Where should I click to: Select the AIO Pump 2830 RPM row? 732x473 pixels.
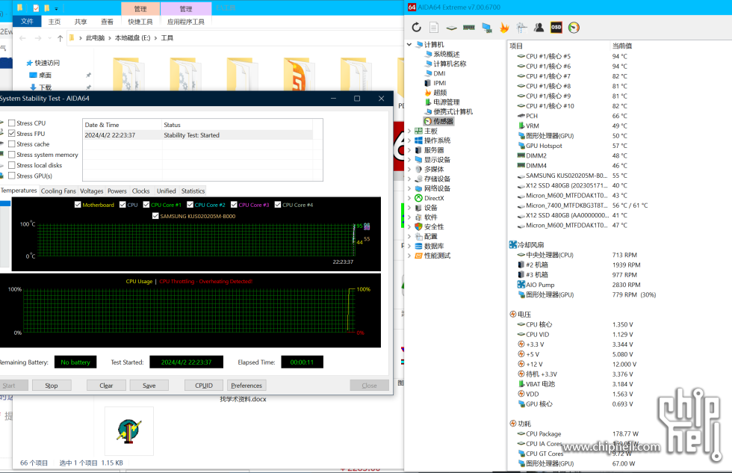[619, 285]
